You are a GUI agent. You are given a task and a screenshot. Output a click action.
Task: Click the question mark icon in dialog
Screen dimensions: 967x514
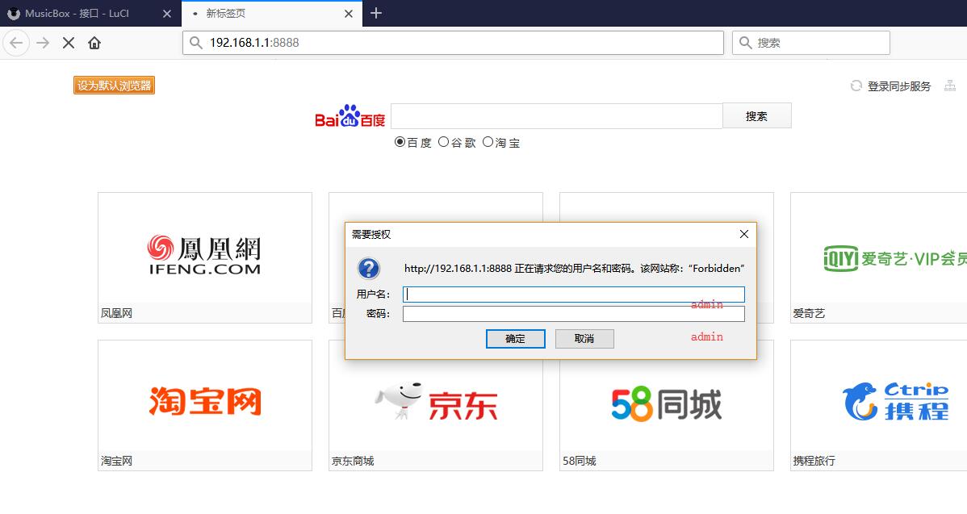pyautogui.click(x=369, y=268)
